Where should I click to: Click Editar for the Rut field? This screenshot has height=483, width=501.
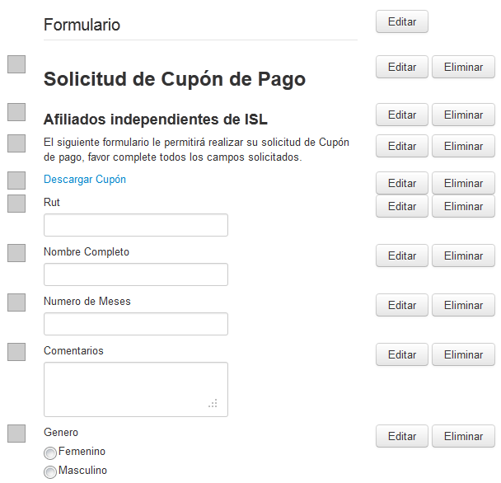402,206
